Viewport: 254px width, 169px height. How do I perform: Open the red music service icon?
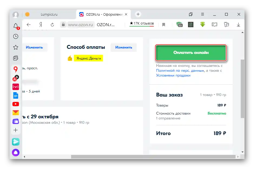coord(16,87)
